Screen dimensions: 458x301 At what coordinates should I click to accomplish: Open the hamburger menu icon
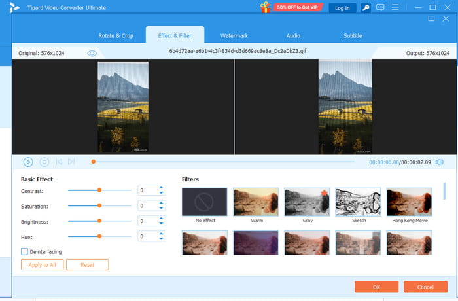395,7
